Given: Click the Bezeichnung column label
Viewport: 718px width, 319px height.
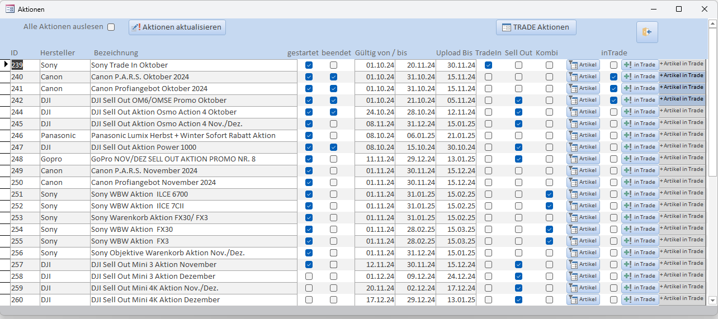Looking at the screenshot, I should [116, 53].
